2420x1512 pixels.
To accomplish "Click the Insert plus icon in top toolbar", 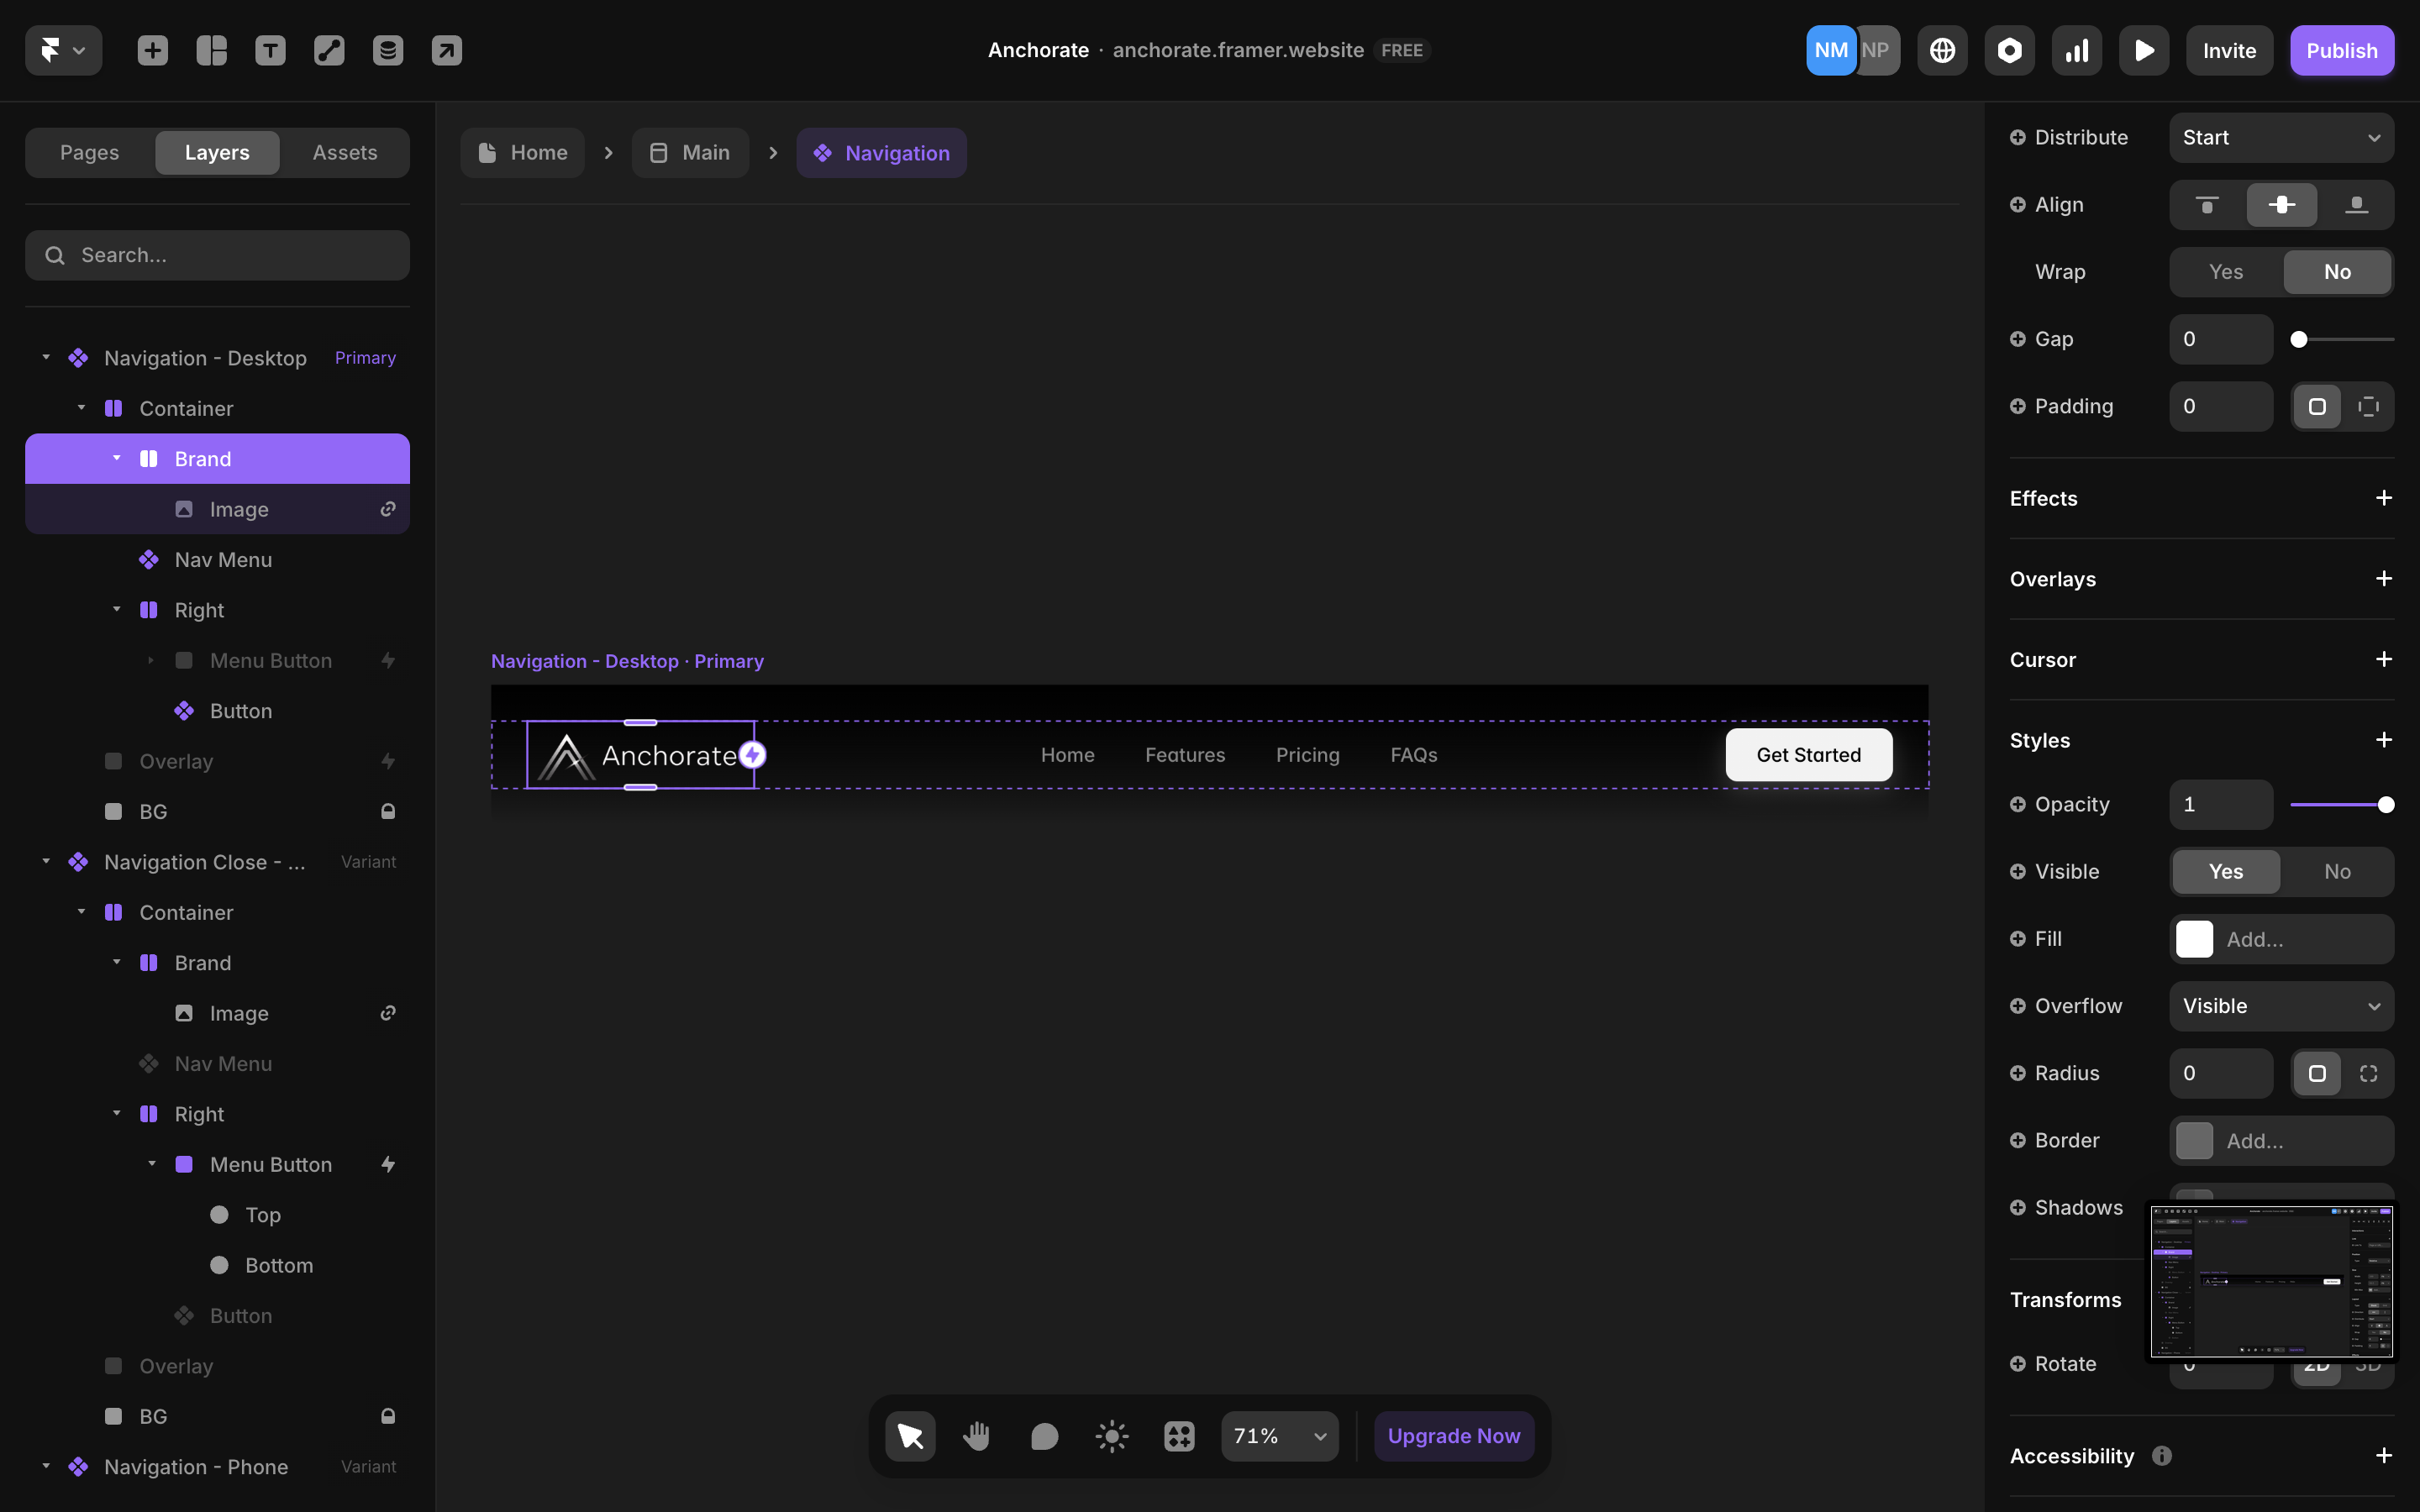I will pyautogui.click(x=153, y=50).
